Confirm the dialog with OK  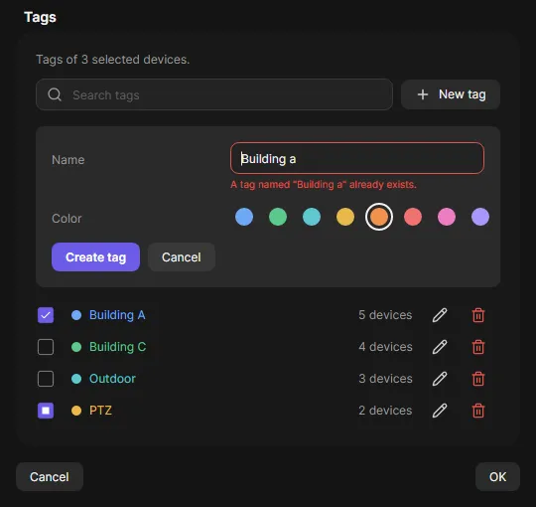497,477
